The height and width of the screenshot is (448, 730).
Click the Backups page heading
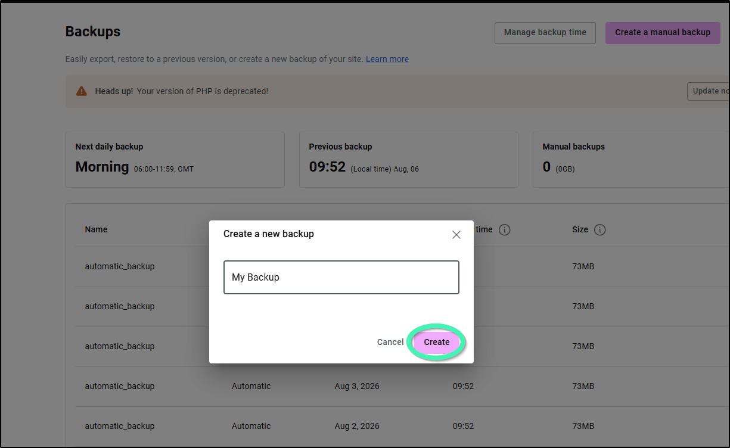pyautogui.click(x=93, y=32)
